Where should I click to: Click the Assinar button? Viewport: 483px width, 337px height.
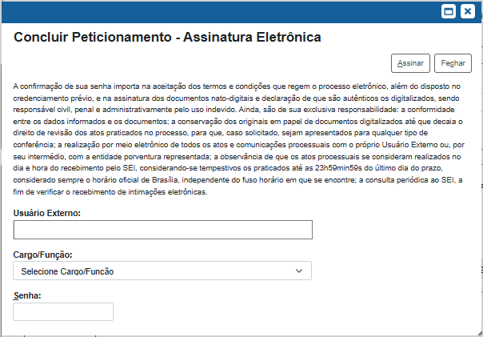coord(410,63)
